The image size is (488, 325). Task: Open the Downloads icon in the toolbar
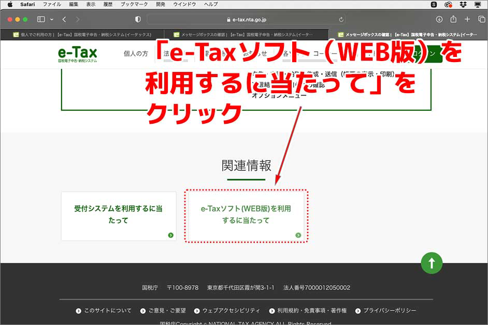click(x=439, y=19)
